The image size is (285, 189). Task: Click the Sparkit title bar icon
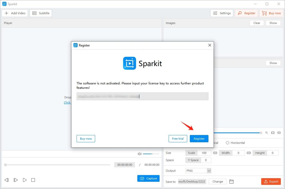[x=4, y=4]
